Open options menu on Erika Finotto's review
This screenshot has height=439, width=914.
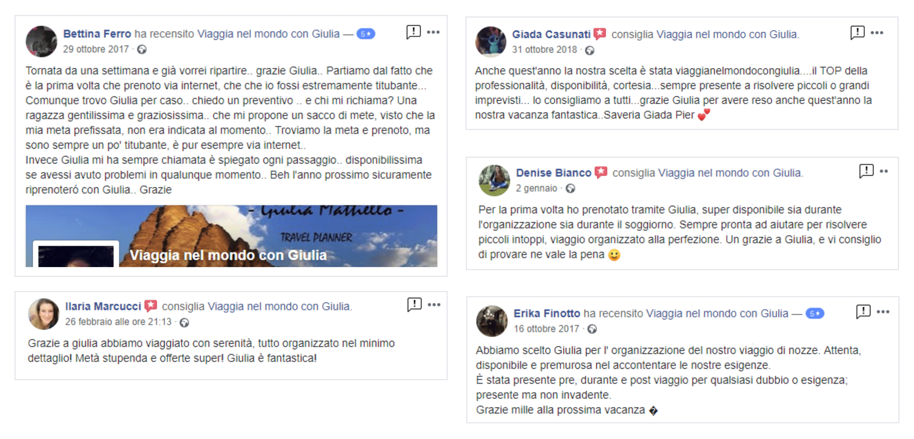[883, 312]
